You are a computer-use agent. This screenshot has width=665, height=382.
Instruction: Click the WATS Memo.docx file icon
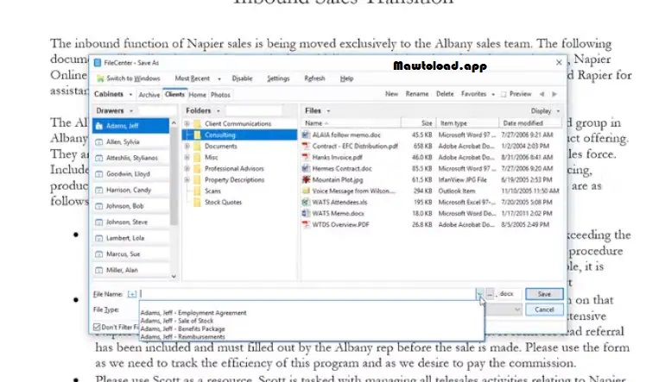click(x=306, y=214)
